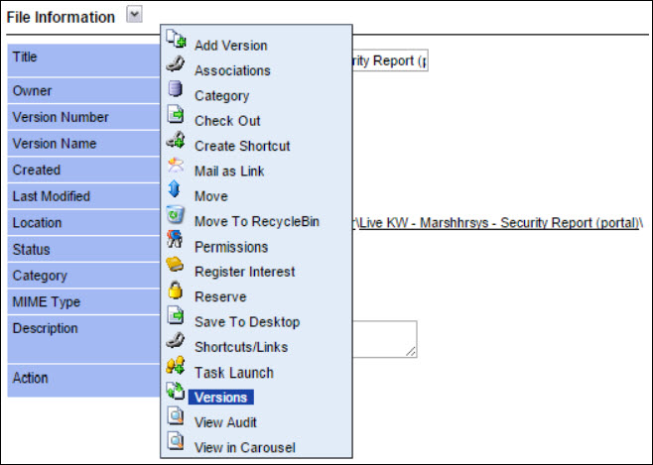Choose Register Interest in the menu
The width and height of the screenshot is (653, 465).
(x=244, y=272)
